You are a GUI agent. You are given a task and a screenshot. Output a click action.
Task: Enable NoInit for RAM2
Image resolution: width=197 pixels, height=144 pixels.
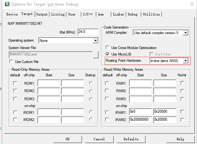pyautogui.click(x=182, y=91)
